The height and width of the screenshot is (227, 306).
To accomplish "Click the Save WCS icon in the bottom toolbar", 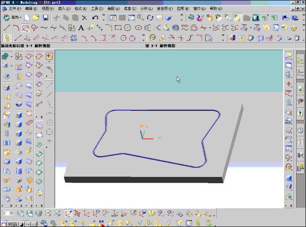I will (143, 214).
